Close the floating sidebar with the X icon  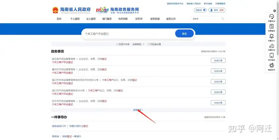pos(275,11)
